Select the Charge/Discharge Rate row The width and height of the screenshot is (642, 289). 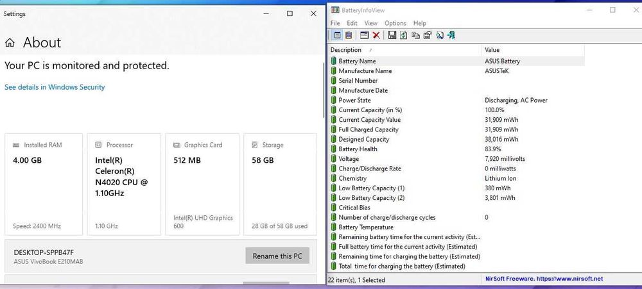pyautogui.click(x=456, y=169)
